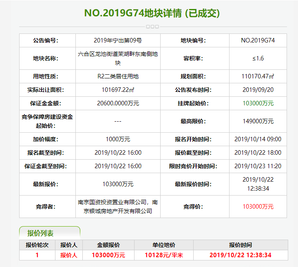Click the 竞得者 label cell

coord(48,207)
